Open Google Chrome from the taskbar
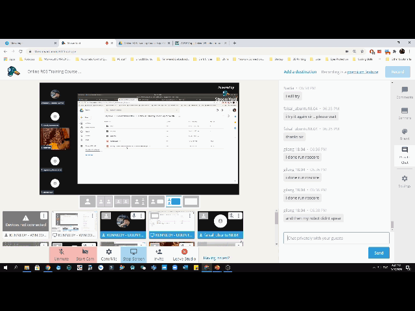 click(48, 268)
